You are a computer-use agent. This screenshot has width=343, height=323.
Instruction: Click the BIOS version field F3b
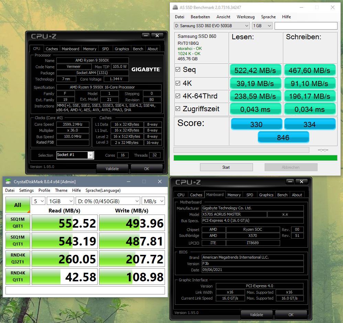pos(253,263)
